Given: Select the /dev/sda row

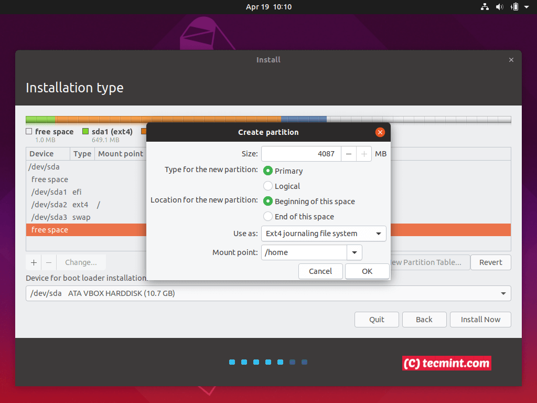Looking at the screenshot, I should pos(86,167).
